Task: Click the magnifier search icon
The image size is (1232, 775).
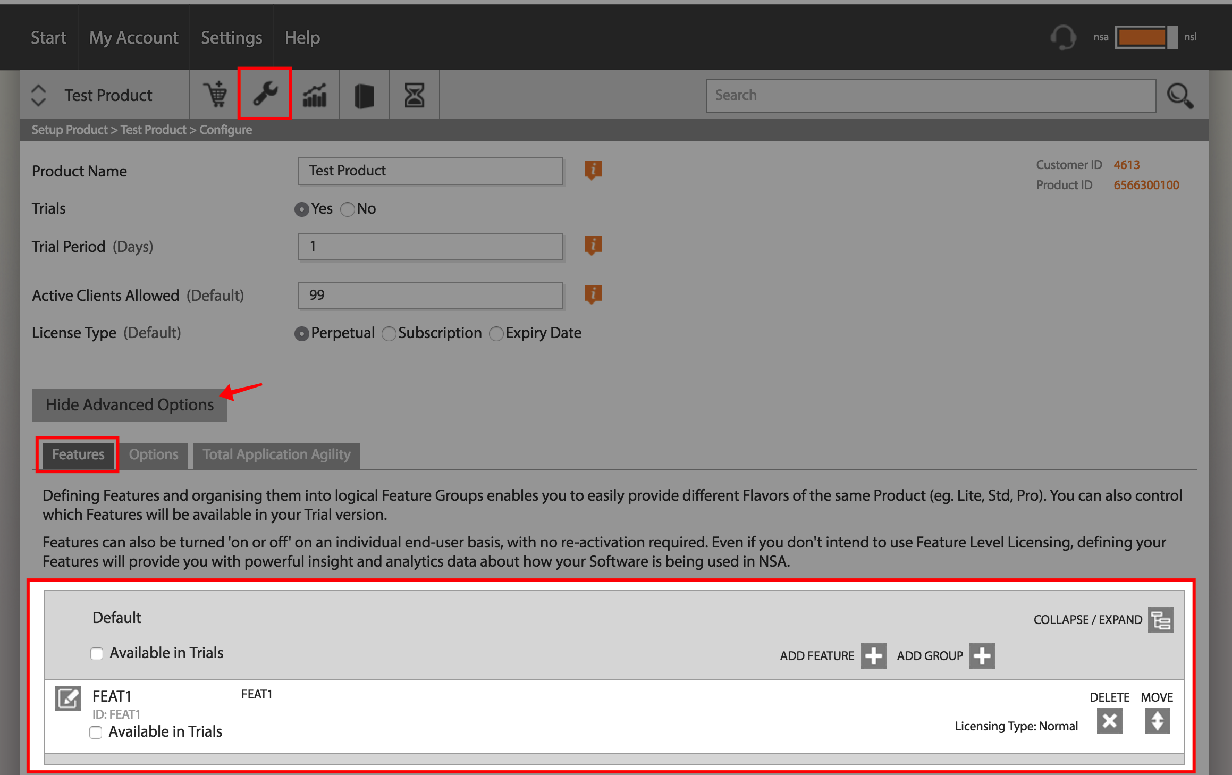Action: (1180, 96)
